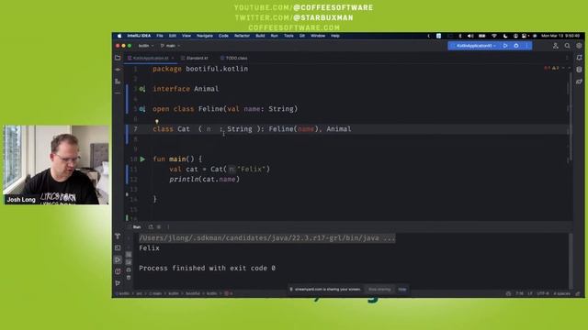Screen dimensions: 588x330
Task: Open the Commit tool window icon
Action: tap(118, 70)
